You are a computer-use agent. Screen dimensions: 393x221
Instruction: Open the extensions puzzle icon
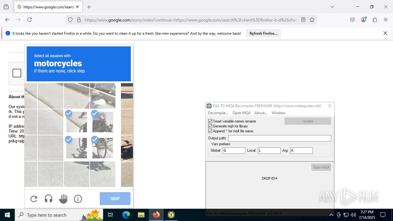[375, 20]
